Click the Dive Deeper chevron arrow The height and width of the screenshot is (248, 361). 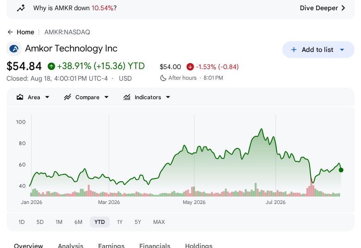point(343,8)
